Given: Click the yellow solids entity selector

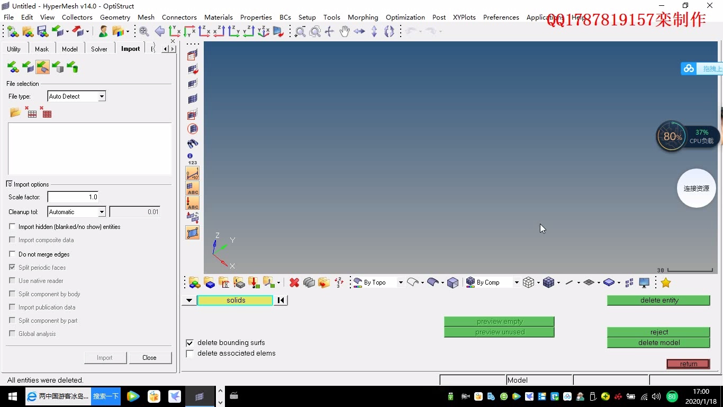Looking at the screenshot, I should click(236, 300).
